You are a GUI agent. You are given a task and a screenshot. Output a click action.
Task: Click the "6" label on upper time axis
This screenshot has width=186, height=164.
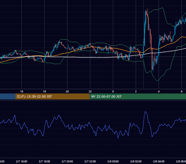[182, 92]
